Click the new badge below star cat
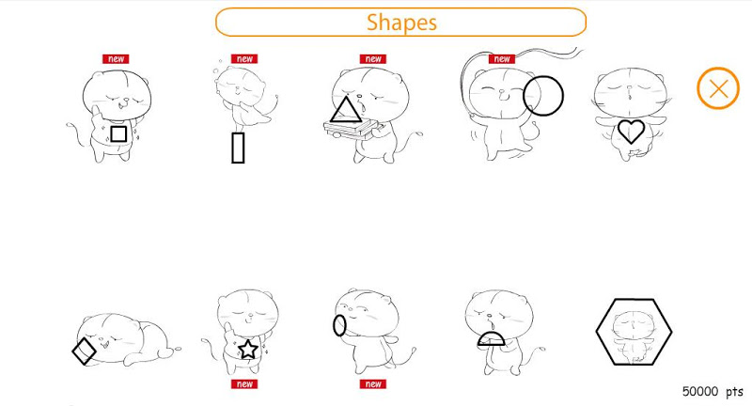Screen dimensions: 752x406 (244, 384)
